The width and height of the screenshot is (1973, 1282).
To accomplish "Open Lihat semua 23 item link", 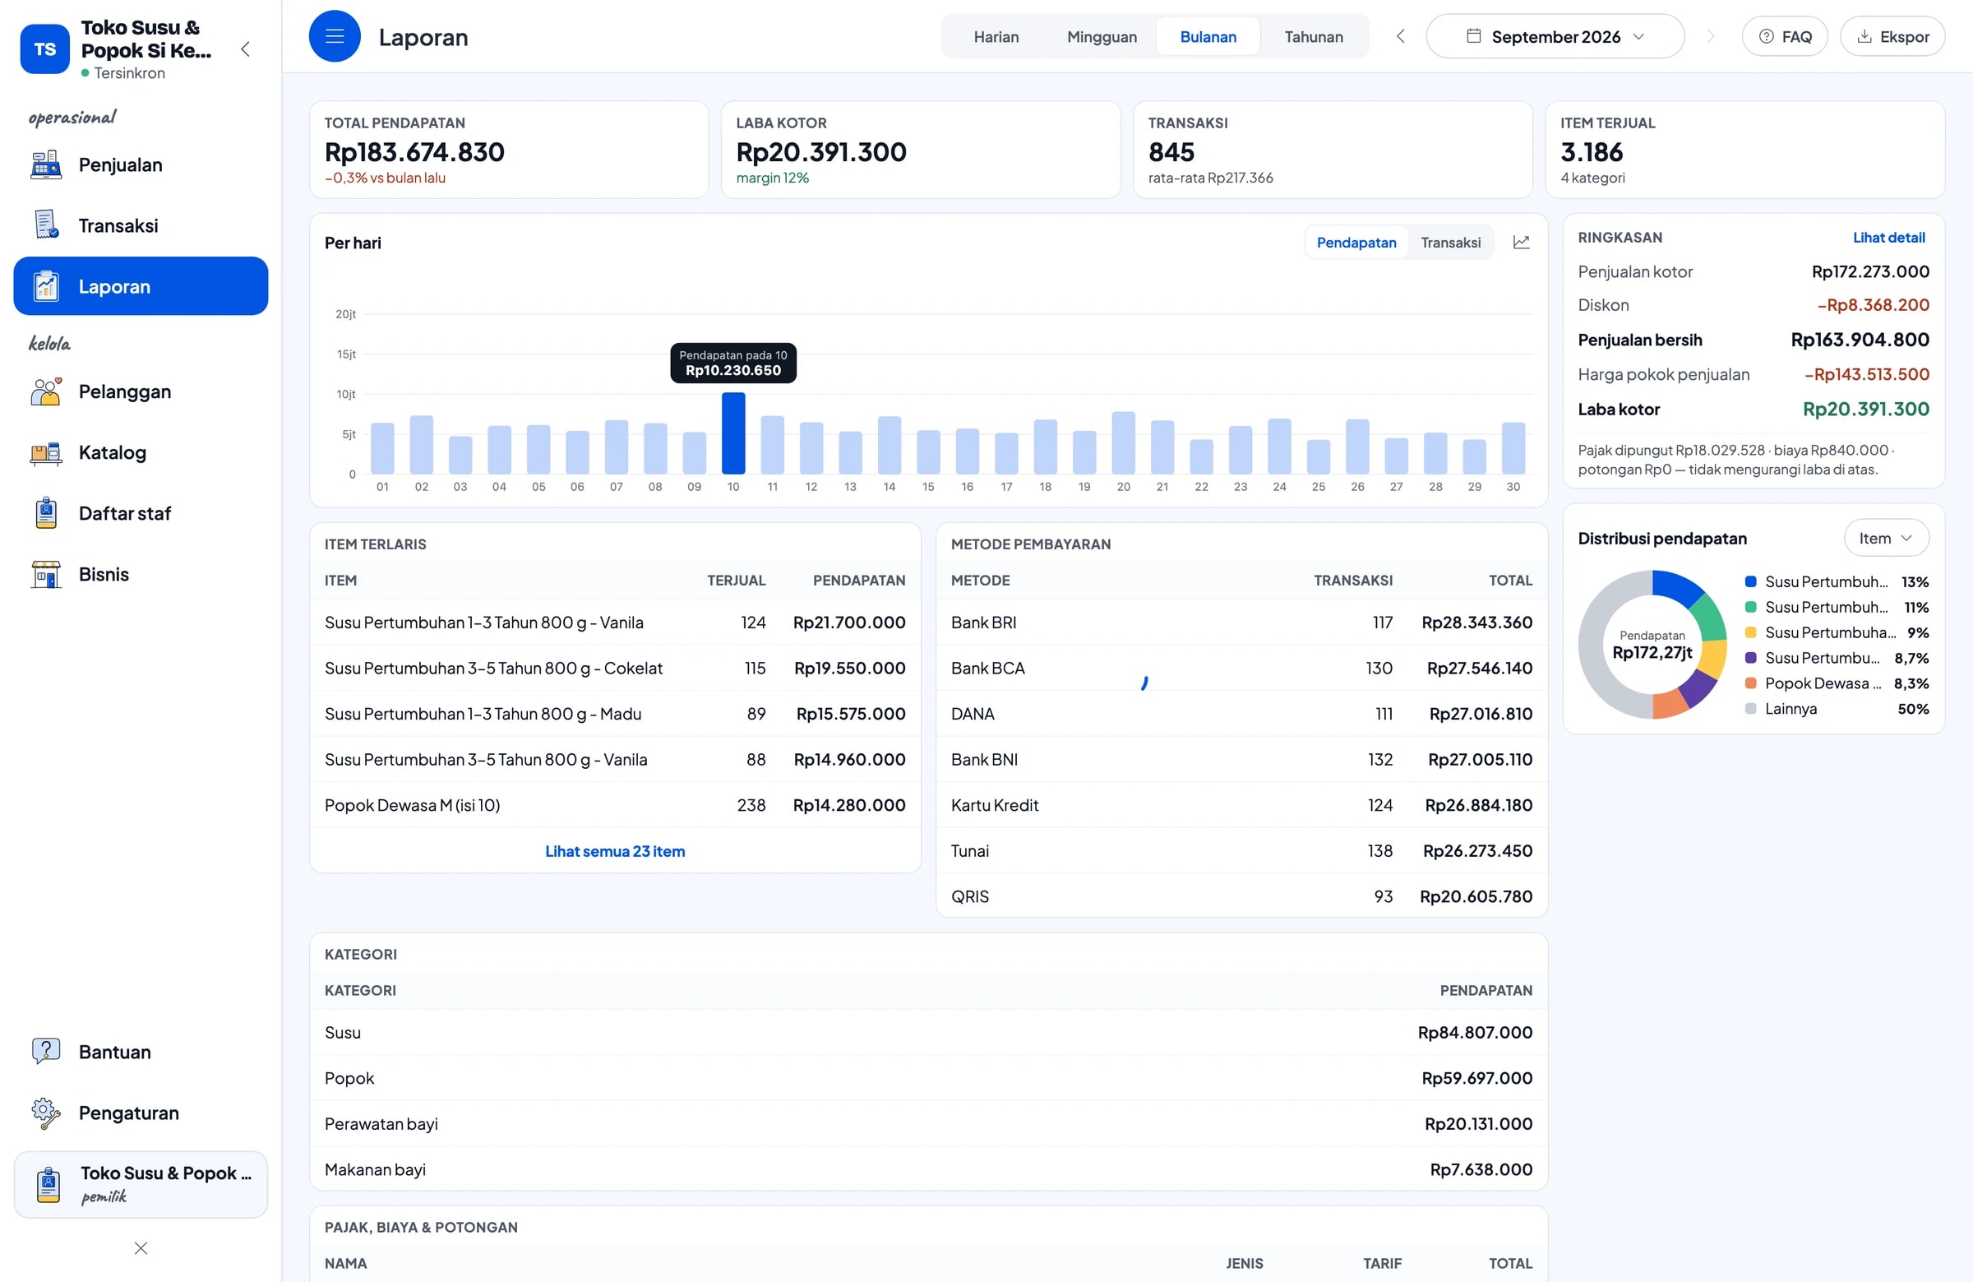I will [x=614, y=851].
